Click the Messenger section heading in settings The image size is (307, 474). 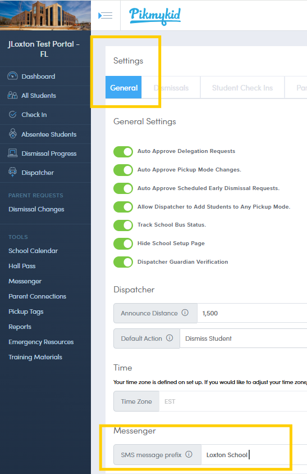(135, 431)
